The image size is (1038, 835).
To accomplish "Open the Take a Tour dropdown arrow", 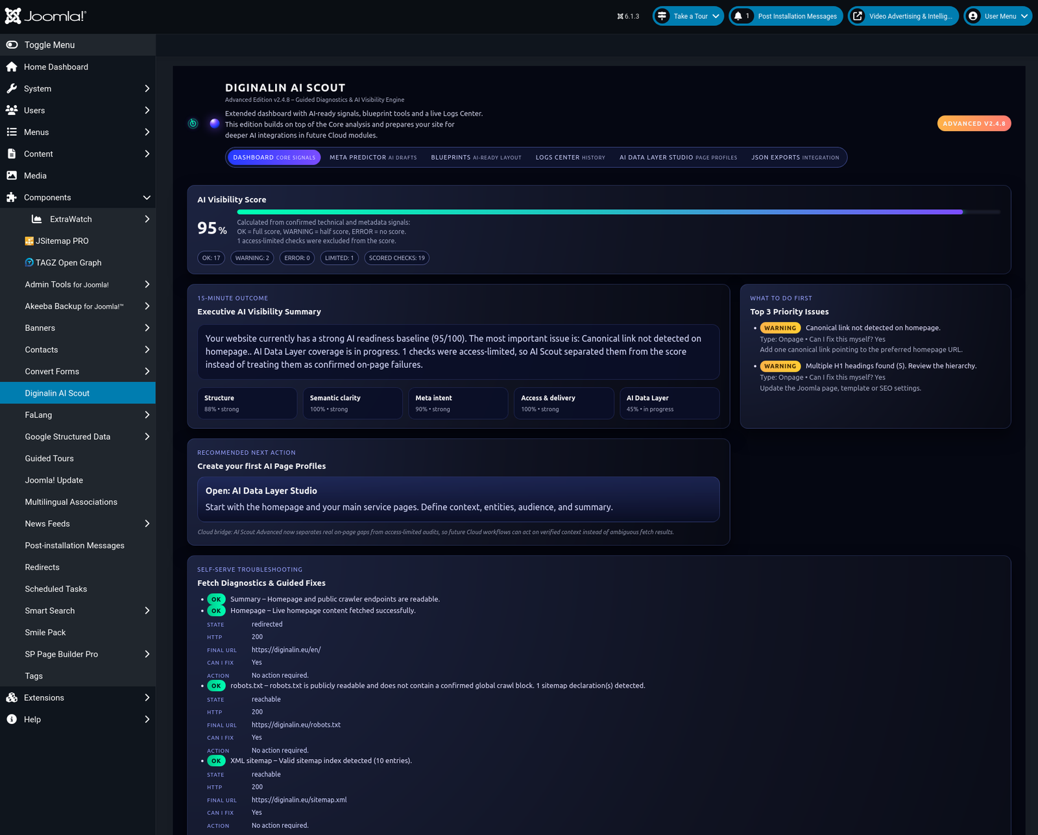I will pos(716,16).
